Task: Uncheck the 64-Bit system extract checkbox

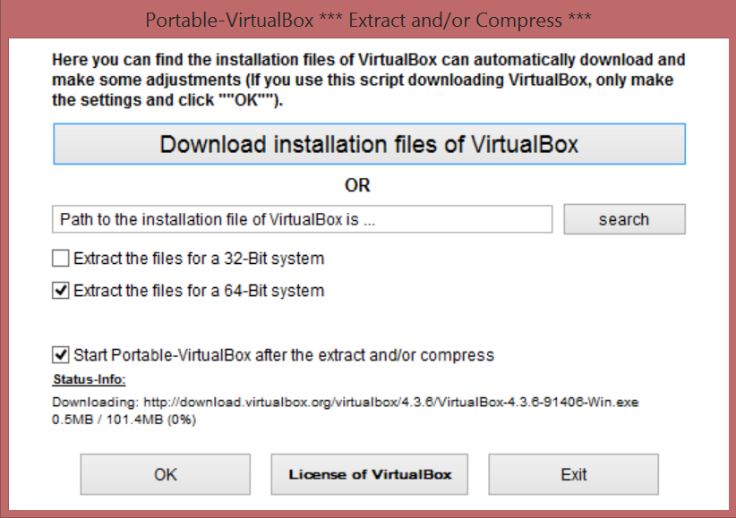Action: click(61, 291)
